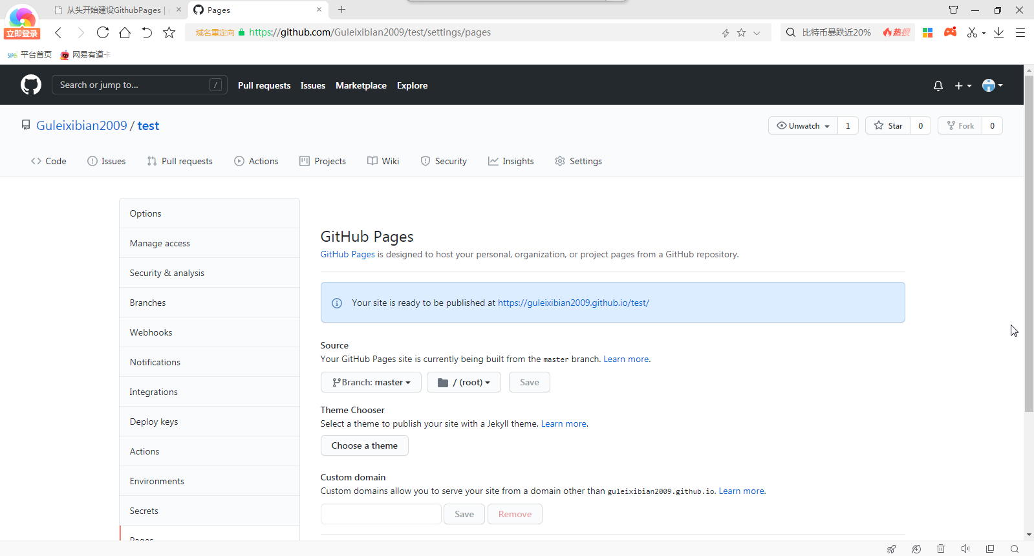
Task: Open the browser hamburger menu
Action: (1020, 32)
